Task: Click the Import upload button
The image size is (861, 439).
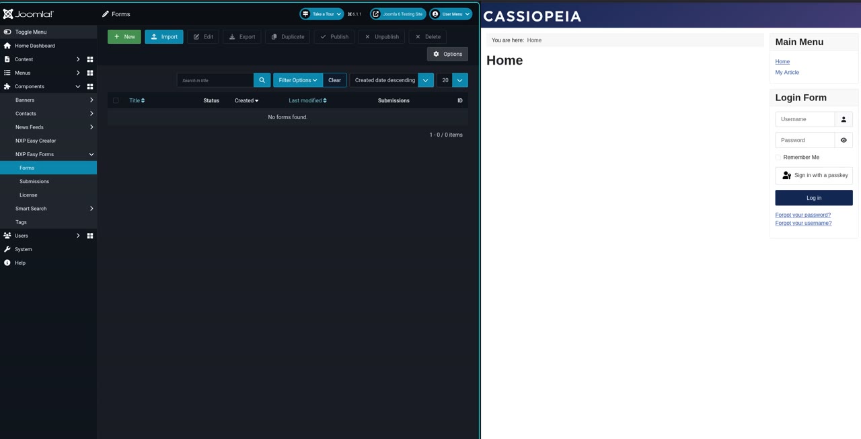Action: pos(164,37)
